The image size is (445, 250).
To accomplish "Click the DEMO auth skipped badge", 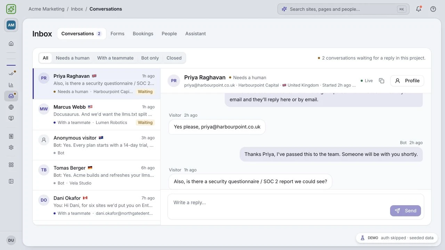I will point(397,238).
